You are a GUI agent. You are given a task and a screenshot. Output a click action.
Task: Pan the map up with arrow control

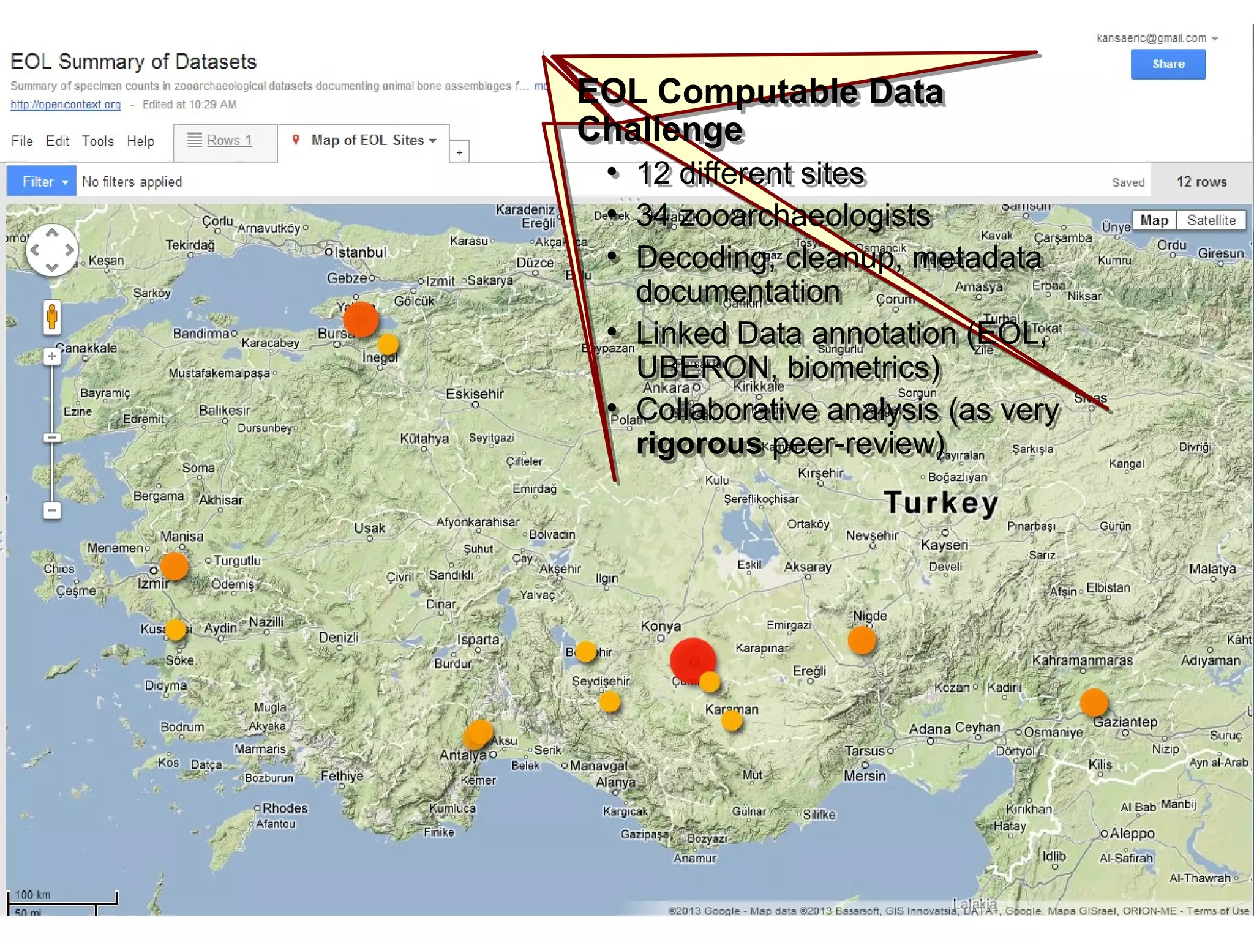click(52, 233)
